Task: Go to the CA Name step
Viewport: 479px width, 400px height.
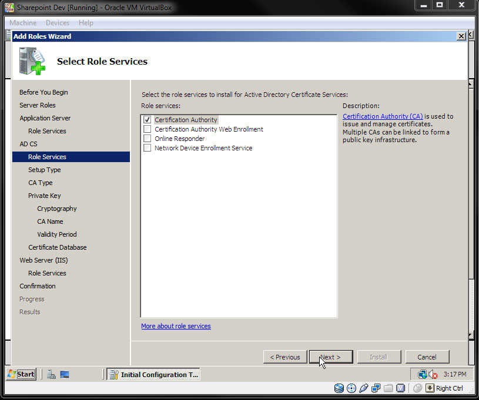Action: 50,221
